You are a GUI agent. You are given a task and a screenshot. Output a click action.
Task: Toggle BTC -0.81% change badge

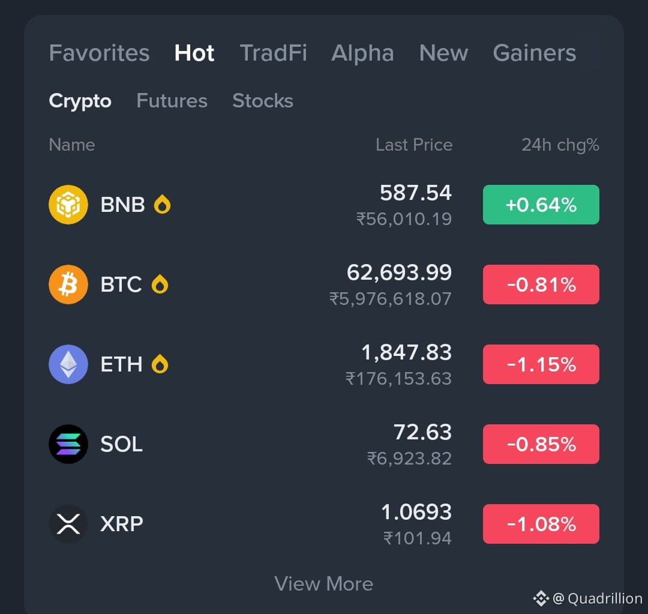[541, 284]
